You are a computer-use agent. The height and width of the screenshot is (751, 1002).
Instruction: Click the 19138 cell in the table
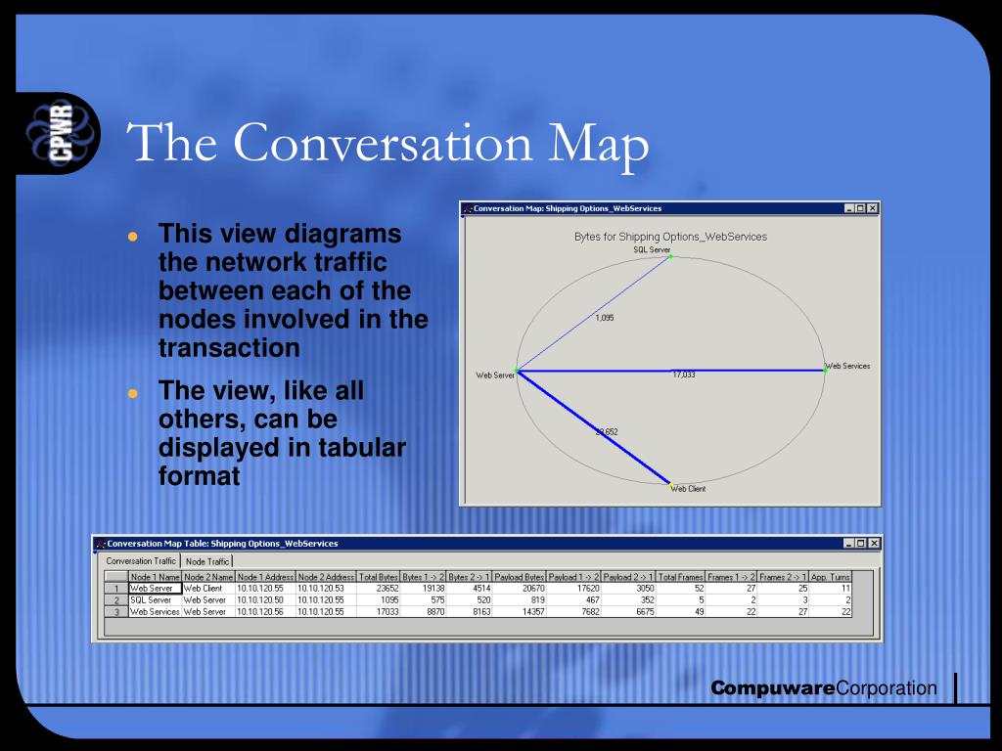(x=423, y=588)
